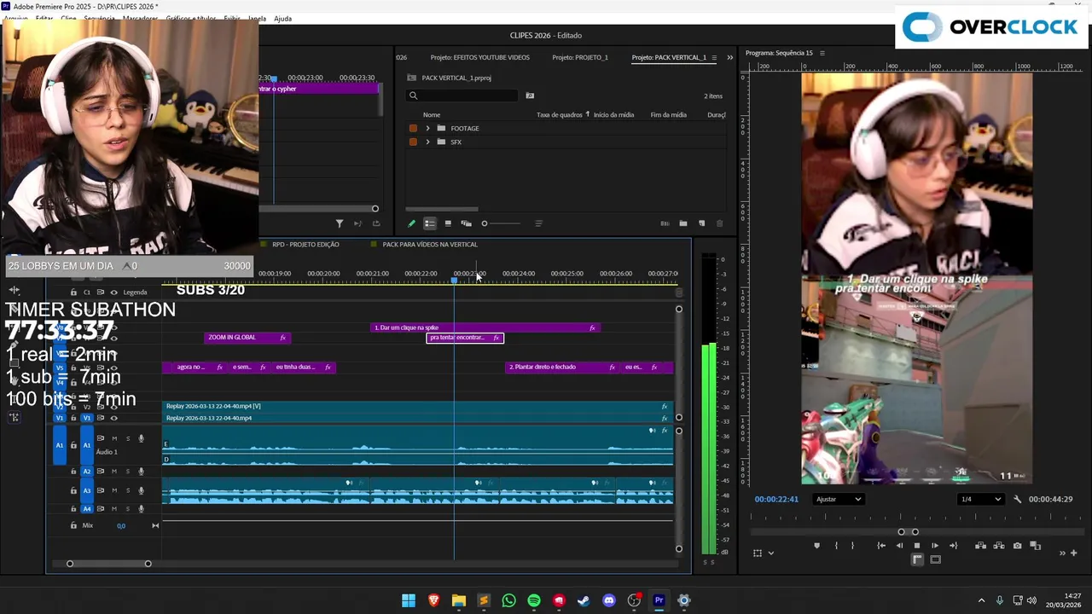1092x614 pixels.
Task: Click the find-by-image icon beside search box
Action: [x=530, y=96]
